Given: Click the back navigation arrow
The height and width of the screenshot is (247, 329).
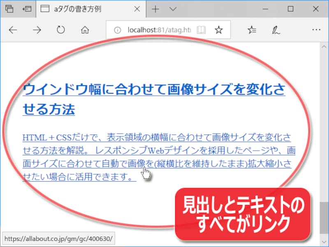Looking at the screenshot, I should 13,30.
